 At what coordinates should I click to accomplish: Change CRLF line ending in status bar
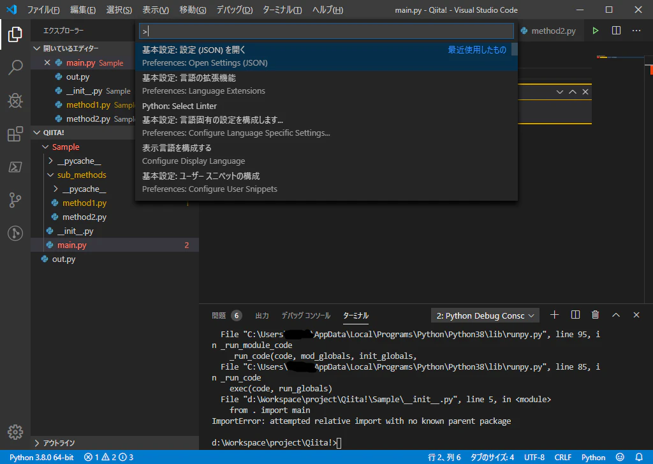562,458
